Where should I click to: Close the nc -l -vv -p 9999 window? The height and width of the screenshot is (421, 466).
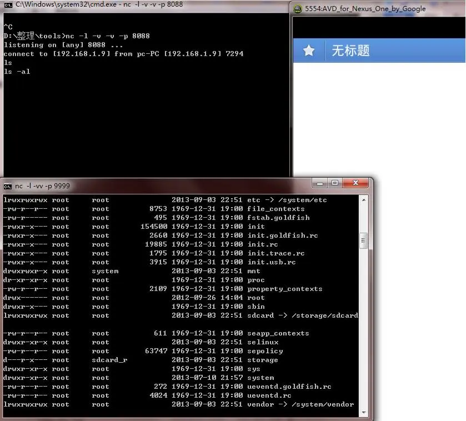coord(355,183)
